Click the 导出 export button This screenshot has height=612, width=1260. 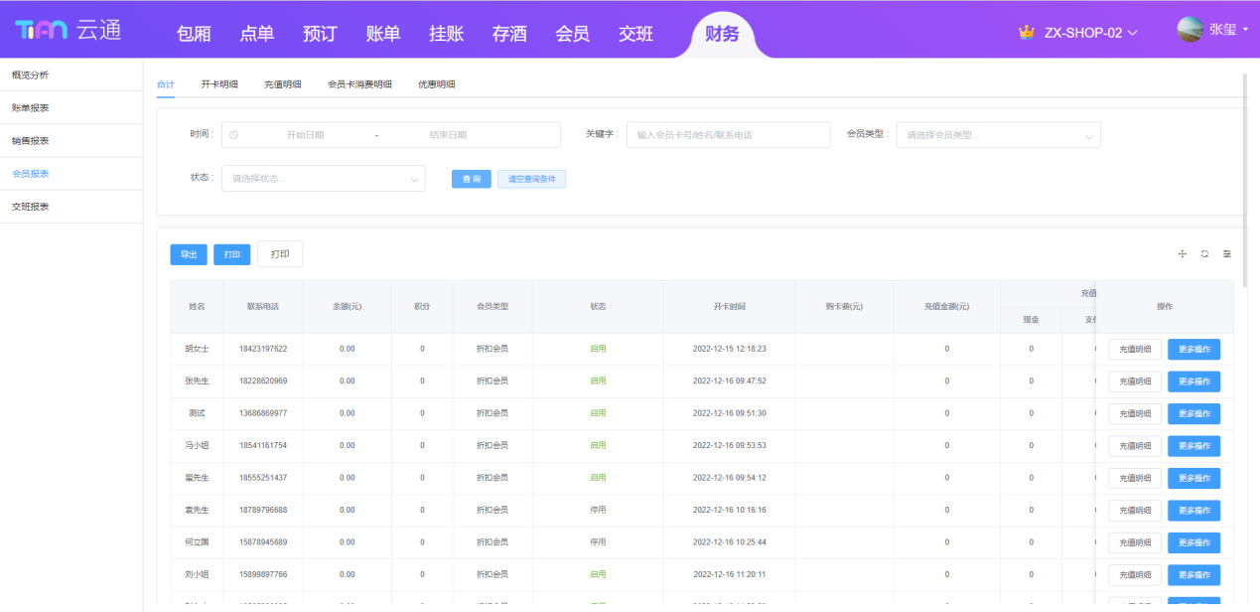[x=189, y=254]
